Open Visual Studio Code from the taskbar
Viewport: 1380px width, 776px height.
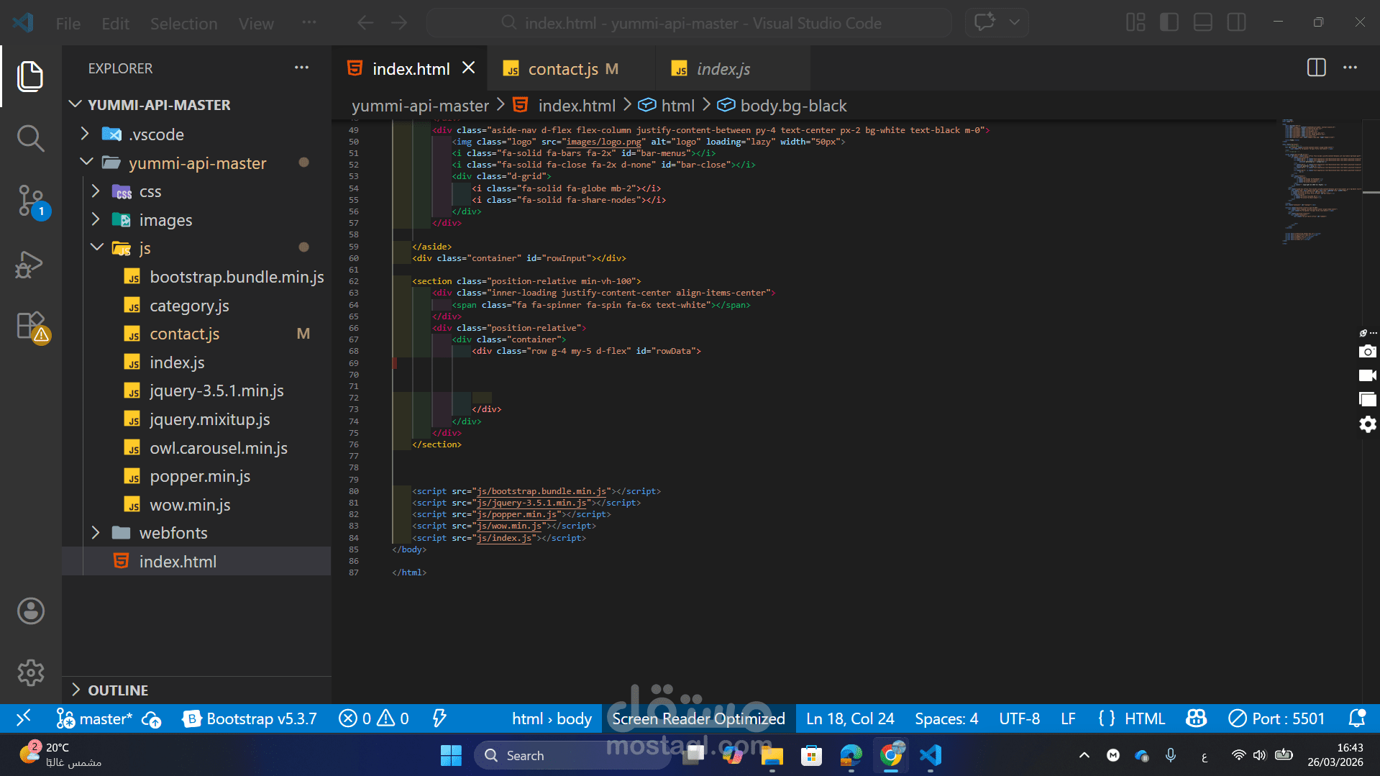tap(931, 755)
